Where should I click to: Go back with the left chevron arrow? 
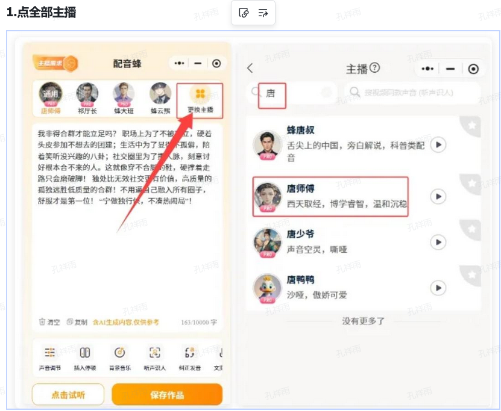click(250, 69)
